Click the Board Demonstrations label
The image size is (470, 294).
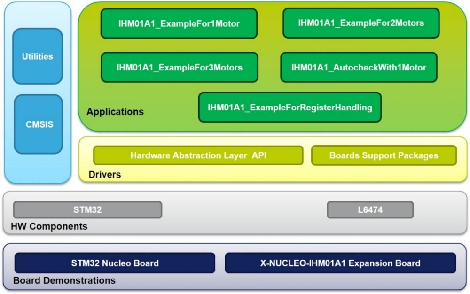coord(64,280)
